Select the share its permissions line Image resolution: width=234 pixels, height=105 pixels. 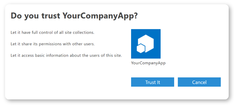(53, 44)
